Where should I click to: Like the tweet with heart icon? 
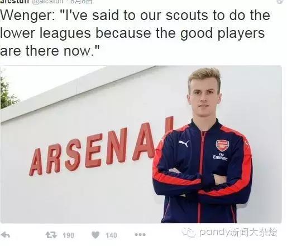pos(95,235)
